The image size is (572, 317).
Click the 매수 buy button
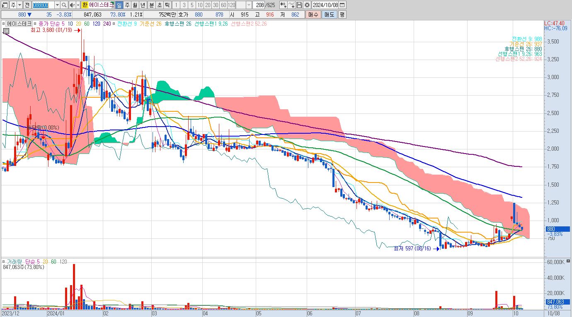[313, 14]
